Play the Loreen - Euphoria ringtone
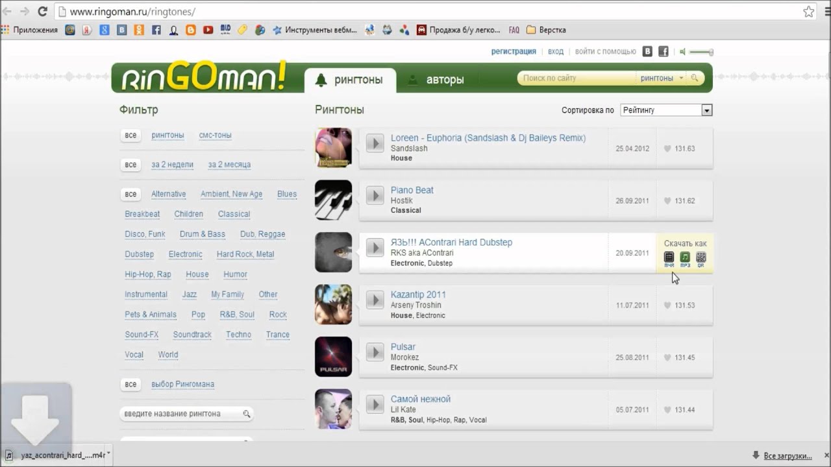Screen dimensions: 831x467 tap(375, 143)
